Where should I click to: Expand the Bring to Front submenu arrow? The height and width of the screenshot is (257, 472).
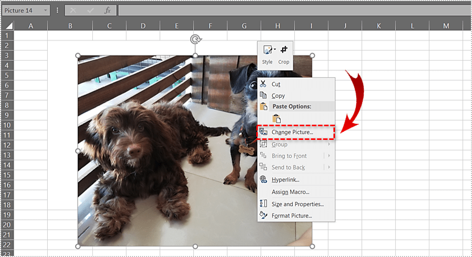329,156
